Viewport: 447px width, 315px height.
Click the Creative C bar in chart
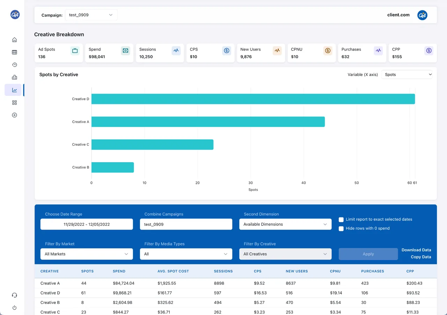pyautogui.click(x=152, y=145)
